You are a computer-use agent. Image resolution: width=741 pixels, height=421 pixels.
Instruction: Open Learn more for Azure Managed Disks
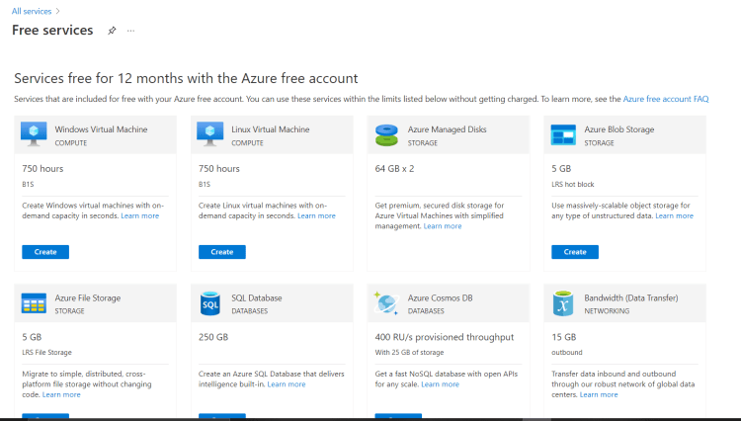pyautogui.click(x=443, y=226)
